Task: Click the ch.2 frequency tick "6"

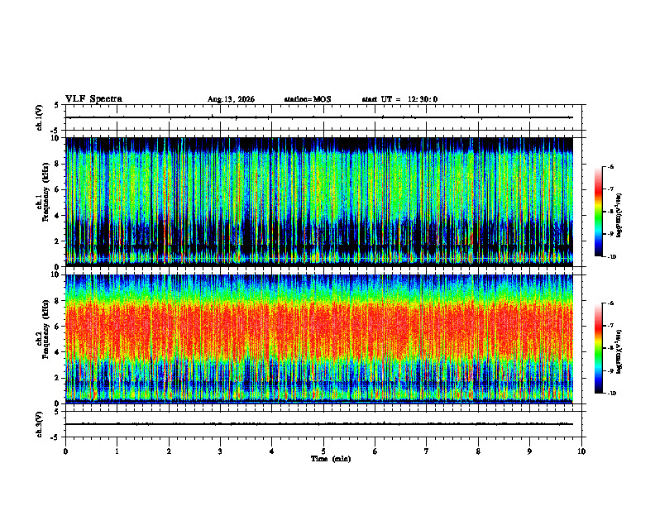Action: click(57, 327)
